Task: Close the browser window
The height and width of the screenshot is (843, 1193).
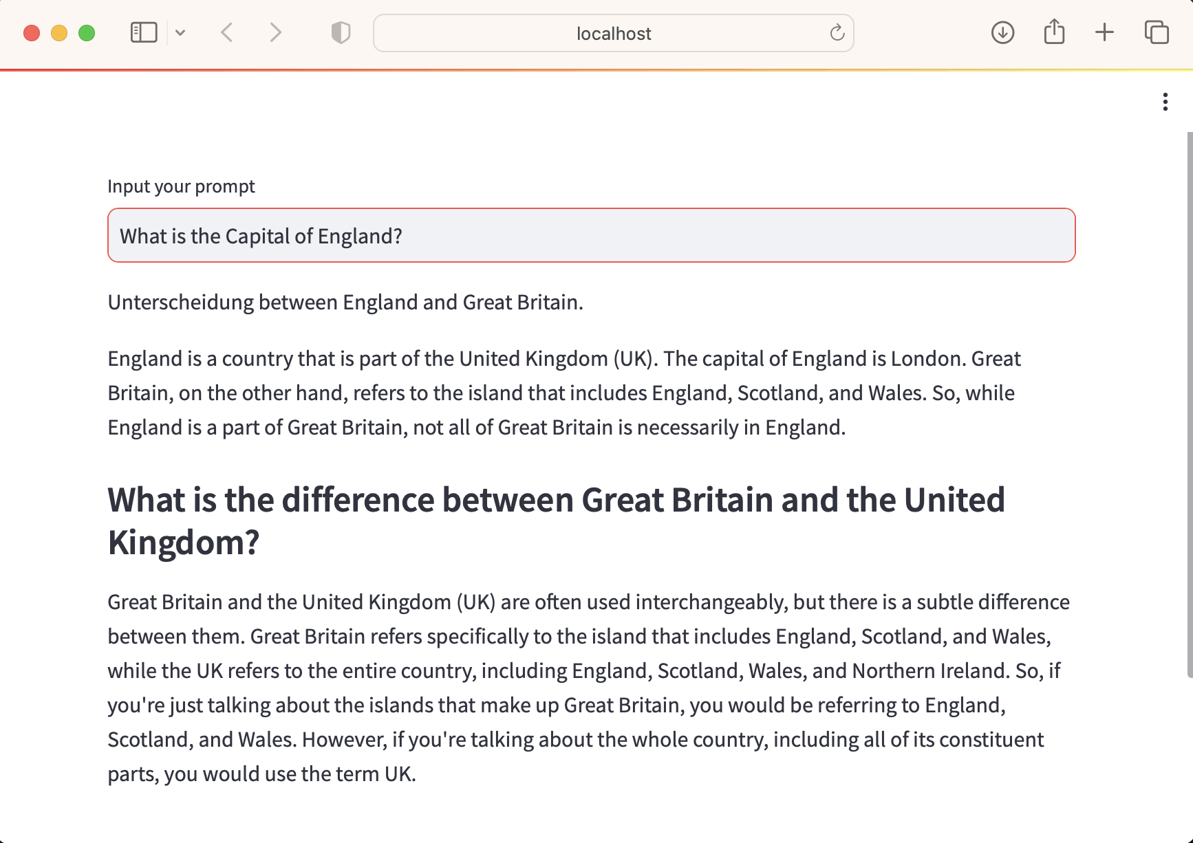Action: pyautogui.click(x=32, y=33)
